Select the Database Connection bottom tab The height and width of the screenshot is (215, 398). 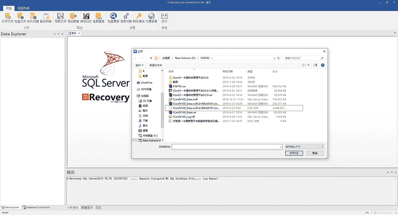coord(36,208)
